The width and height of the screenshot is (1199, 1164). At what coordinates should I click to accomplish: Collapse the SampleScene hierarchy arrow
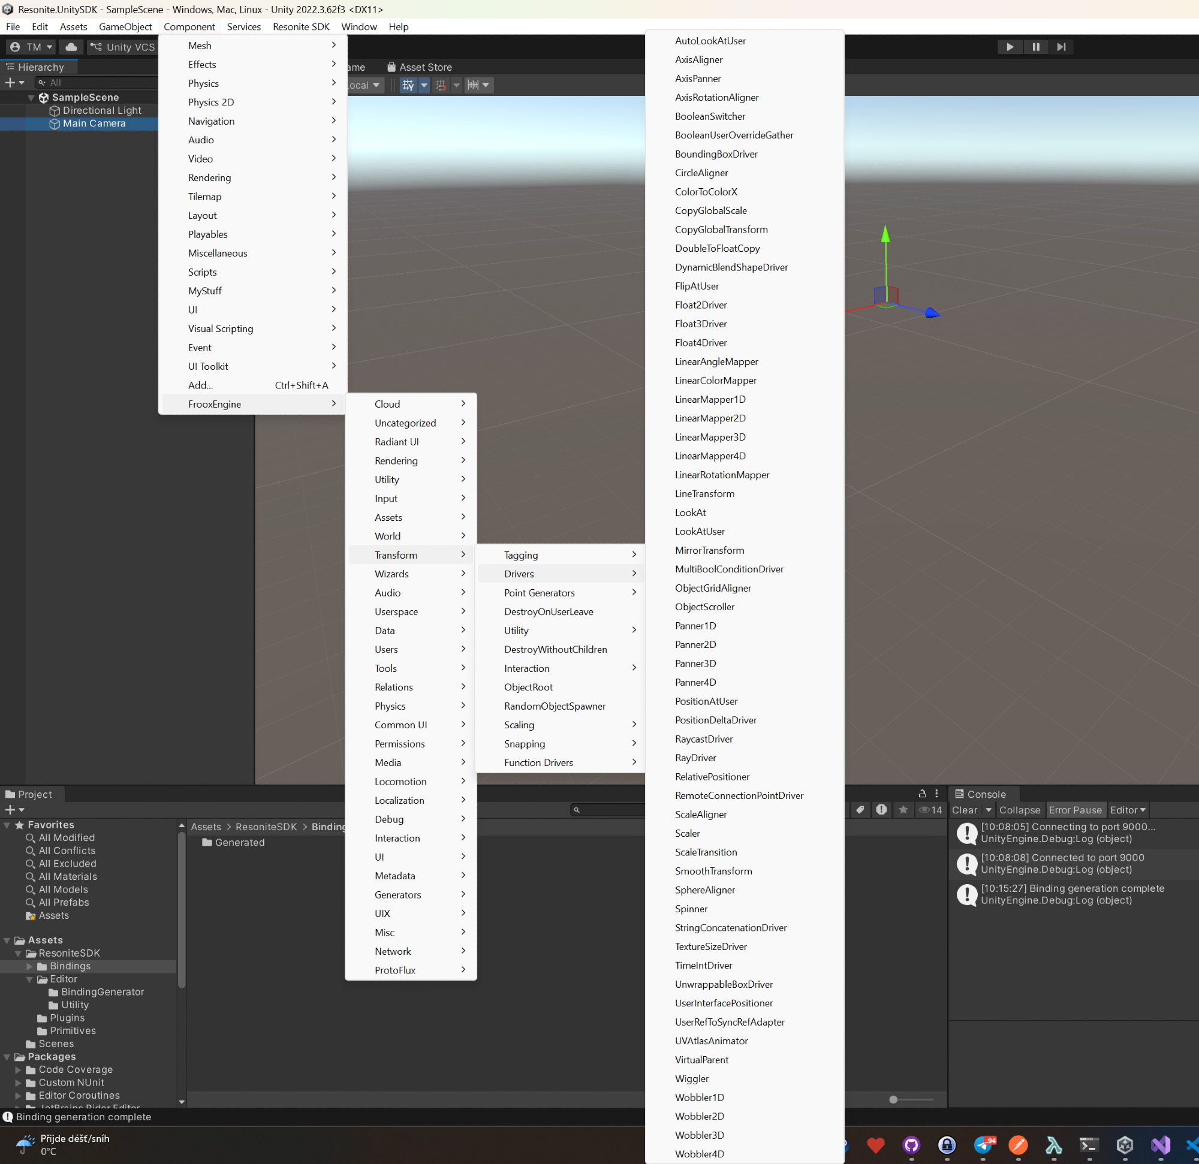point(31,97)
